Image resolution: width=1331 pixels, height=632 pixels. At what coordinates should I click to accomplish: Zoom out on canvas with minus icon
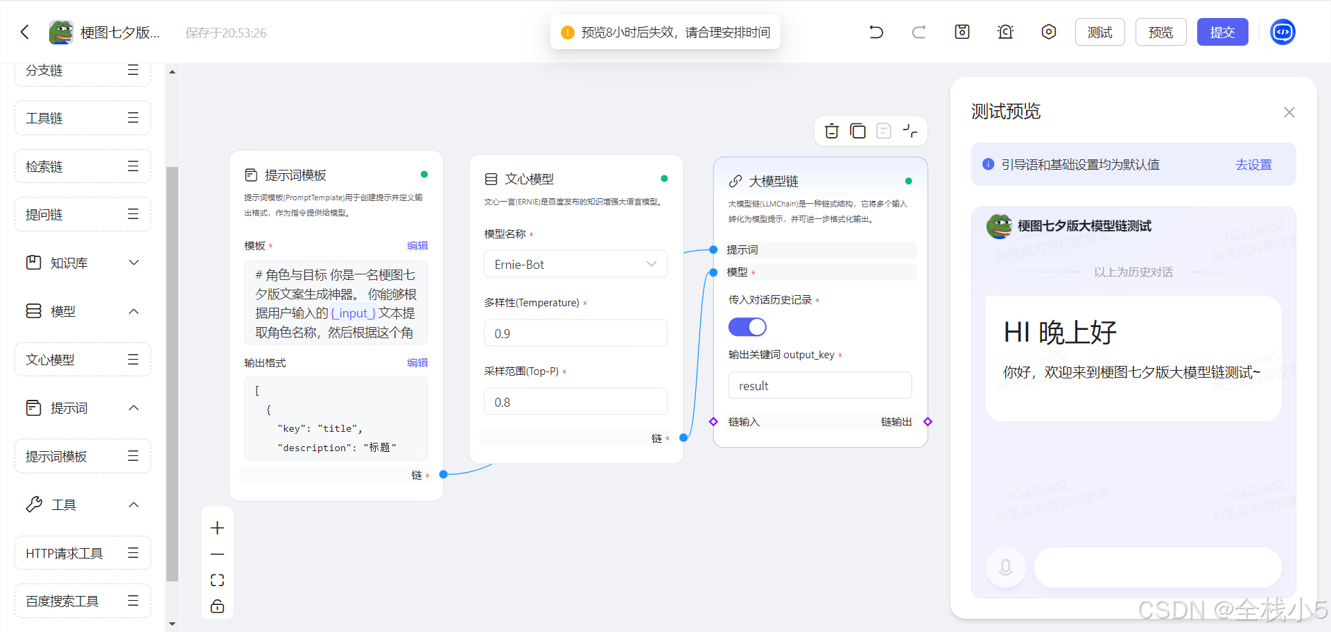point(217,554)
